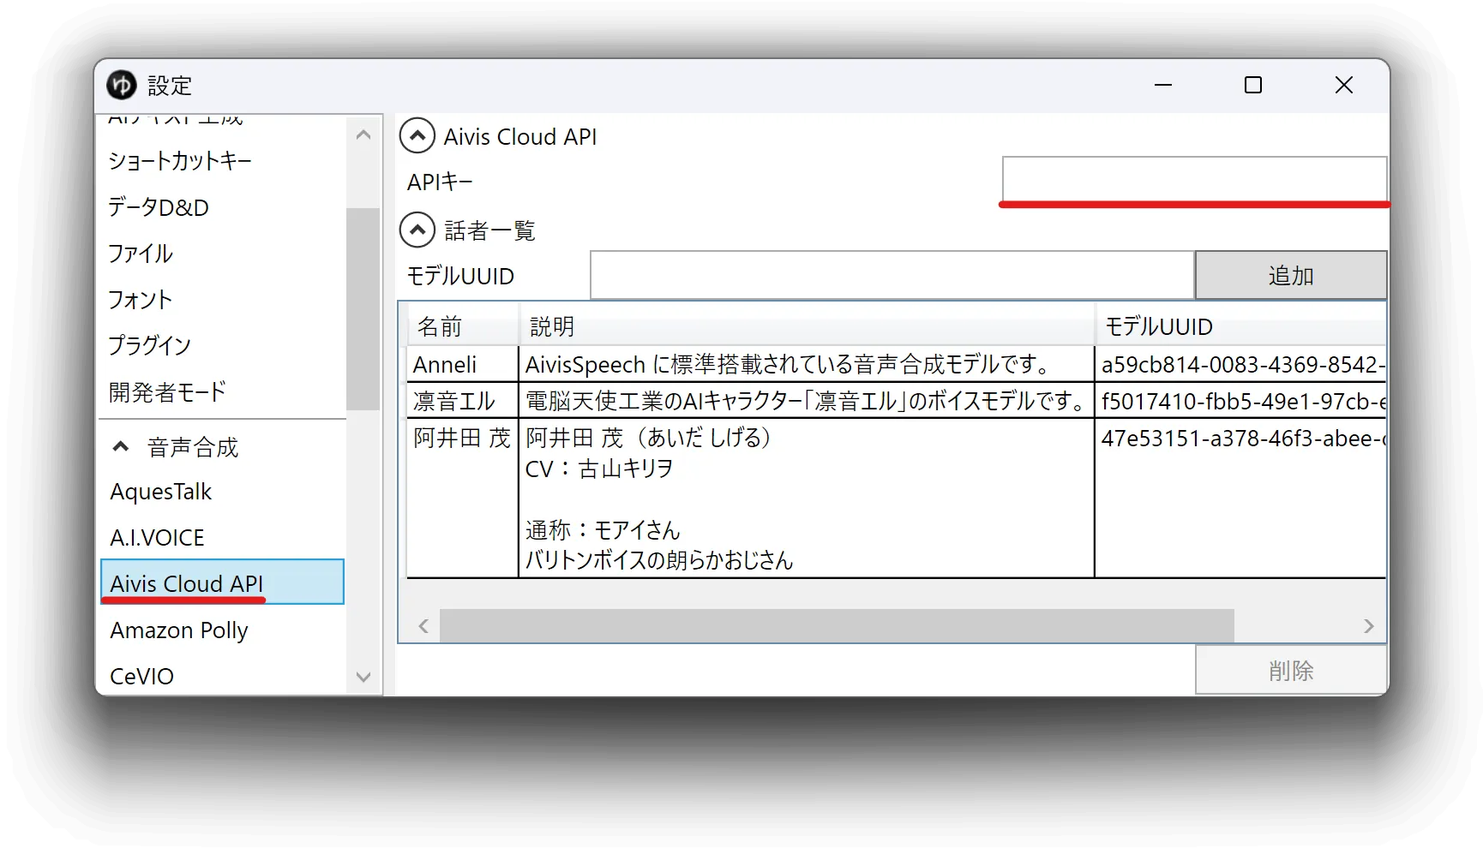Click the バリトンボイスの朗らかおじさん description text
This screenshot has height=848, width=1483.
pyautogui.click(x=659, y=560)
